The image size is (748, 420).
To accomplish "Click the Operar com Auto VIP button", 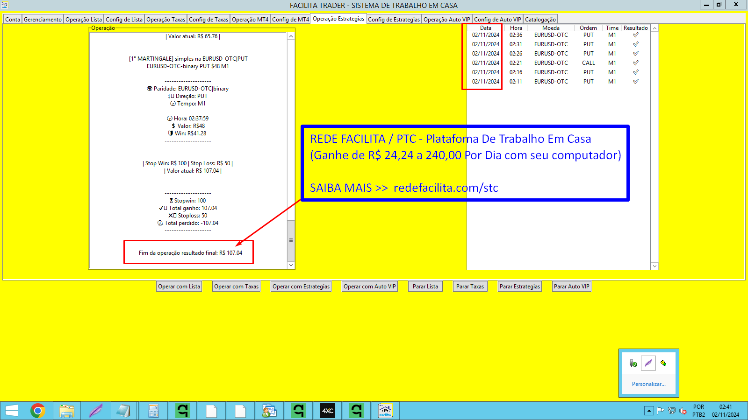I will [370, 287].
